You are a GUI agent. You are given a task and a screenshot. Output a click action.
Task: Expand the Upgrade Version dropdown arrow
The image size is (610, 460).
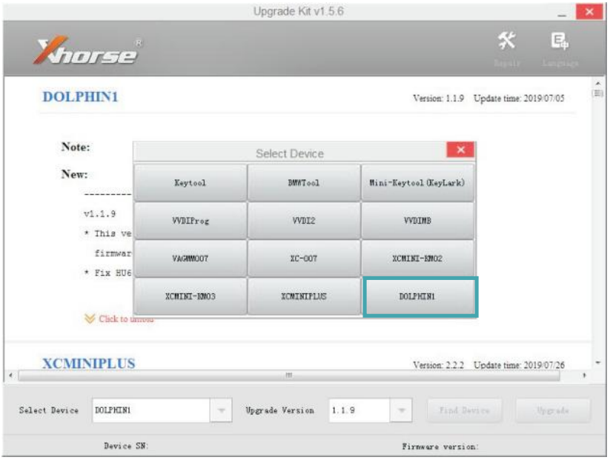pos(401,410)
